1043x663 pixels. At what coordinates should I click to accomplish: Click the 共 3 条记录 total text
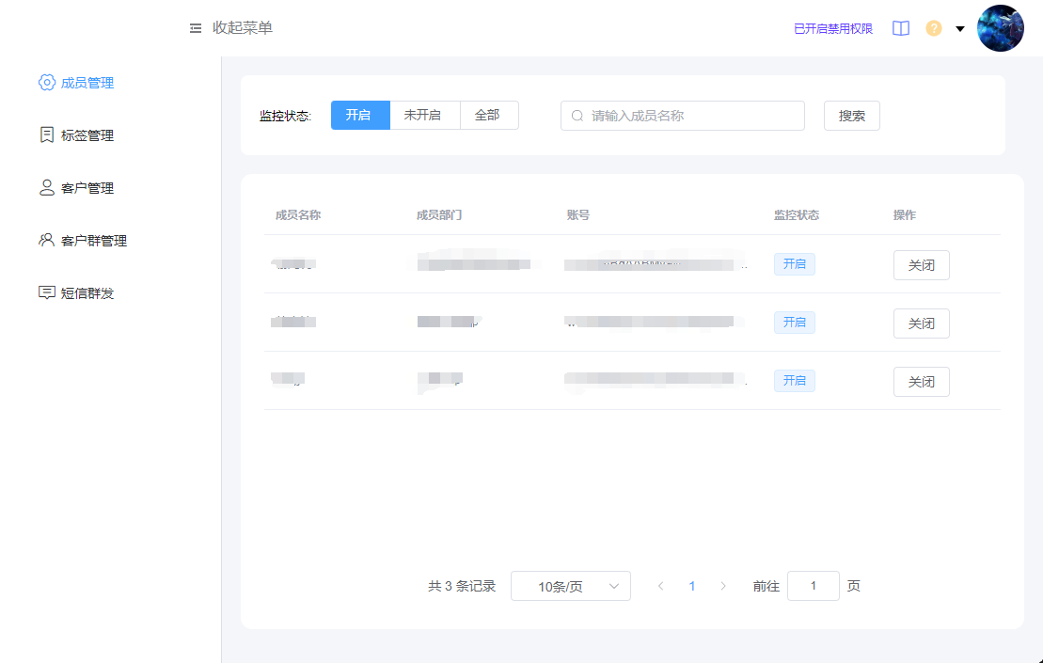pyautogui.click(x=462, y=586)
